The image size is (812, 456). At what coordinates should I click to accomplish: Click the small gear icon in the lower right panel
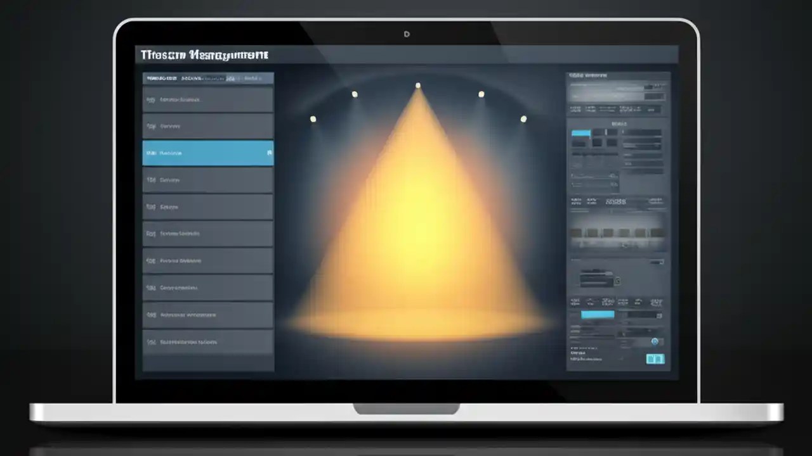[x=617, y=280]
